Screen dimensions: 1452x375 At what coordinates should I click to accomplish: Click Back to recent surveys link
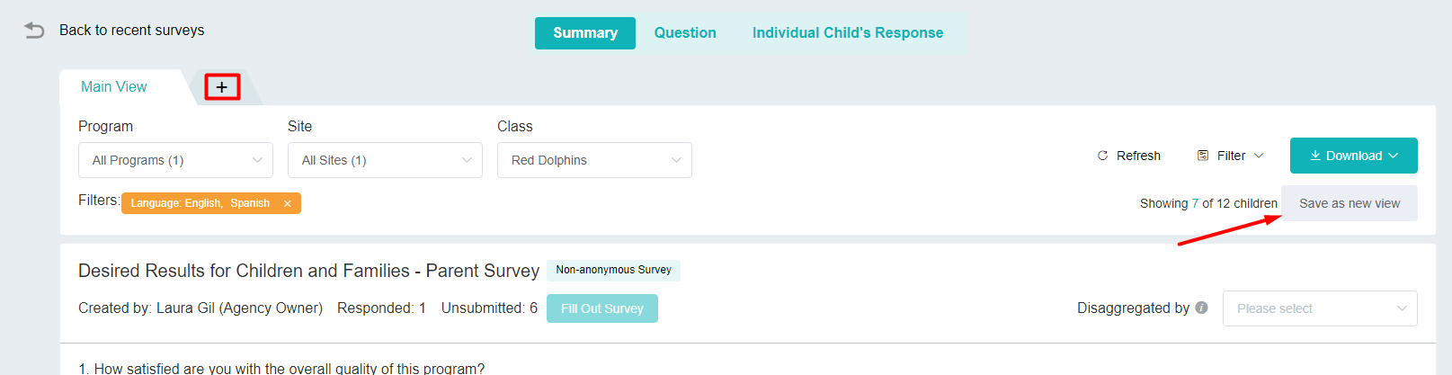131,31
